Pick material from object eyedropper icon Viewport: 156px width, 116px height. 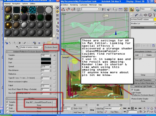tap(17, 47)
